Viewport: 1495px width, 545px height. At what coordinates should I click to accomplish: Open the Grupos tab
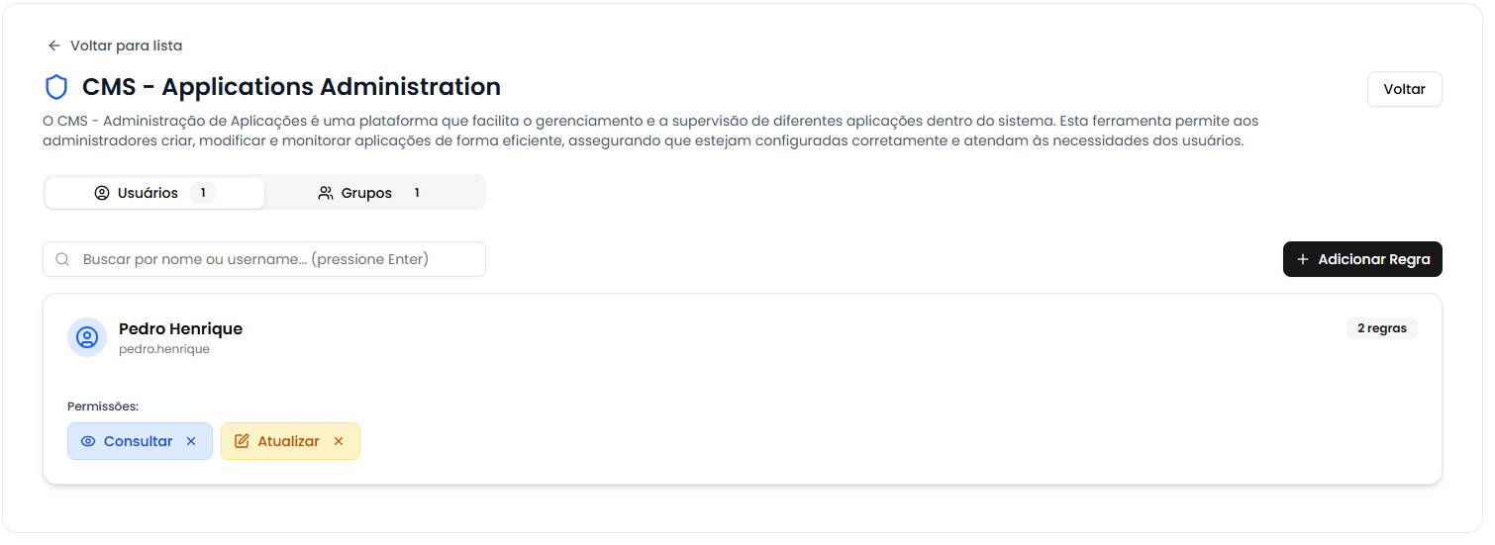pos(366,193)
